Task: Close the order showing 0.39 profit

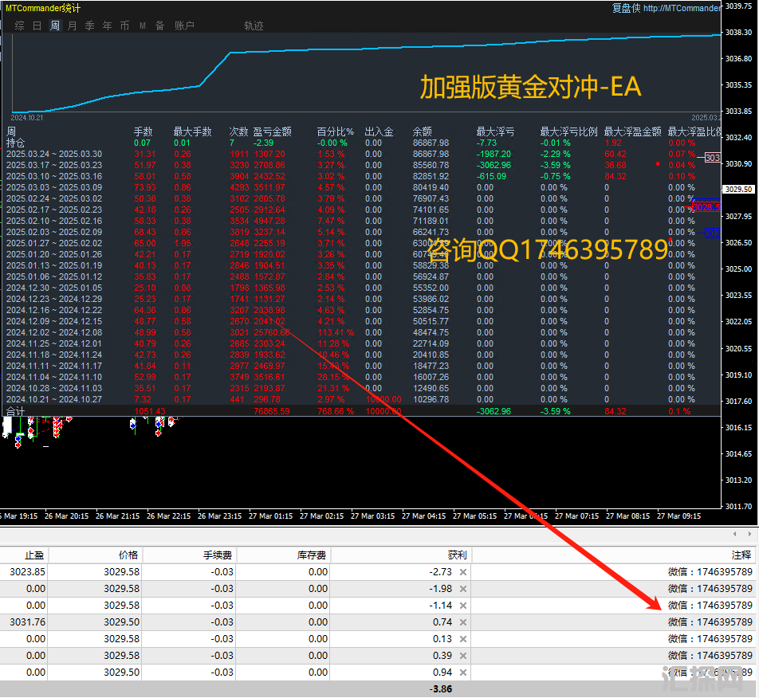Action: pos(463,656)
